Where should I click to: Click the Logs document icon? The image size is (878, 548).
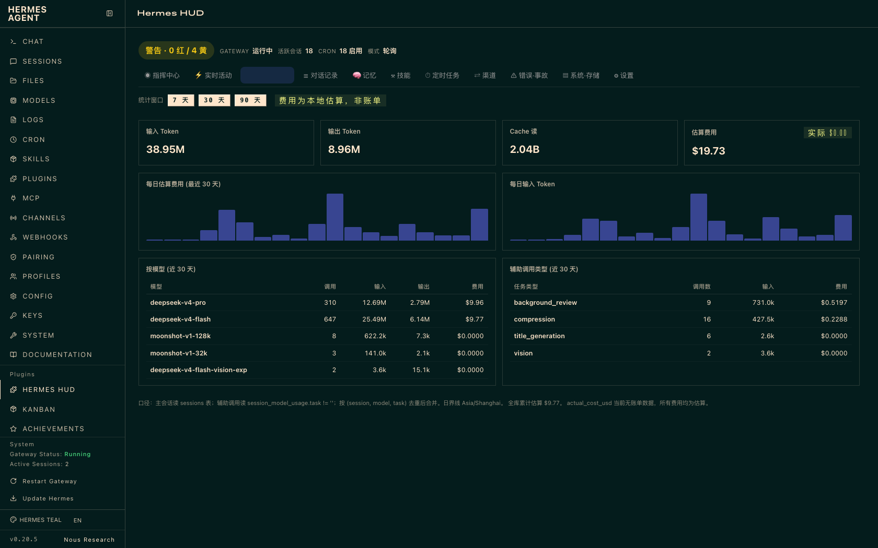tap(14, 120)
